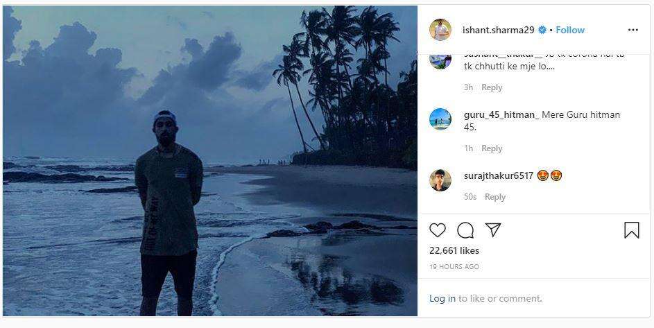654x328 pixels.
Task: Like the post with the heart icon
Action: click(438, 230)
